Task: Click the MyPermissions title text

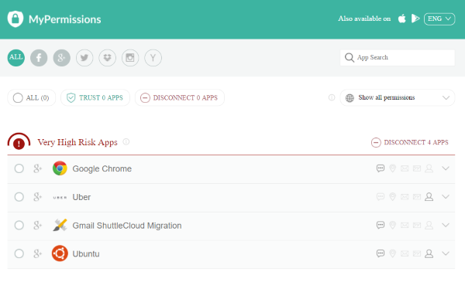Action: click(64, 19)
